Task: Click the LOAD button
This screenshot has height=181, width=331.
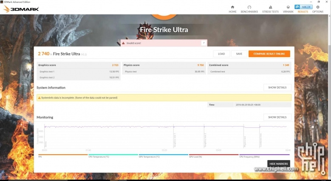Action: (221, 54)
